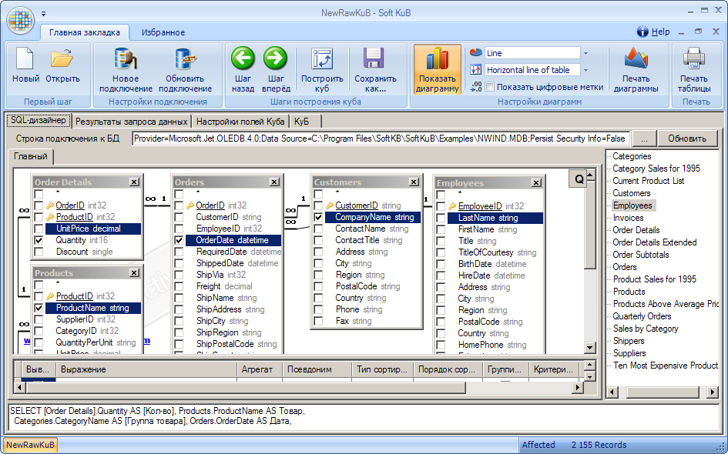Click the Новый (New) document icon

pos(25,60)
